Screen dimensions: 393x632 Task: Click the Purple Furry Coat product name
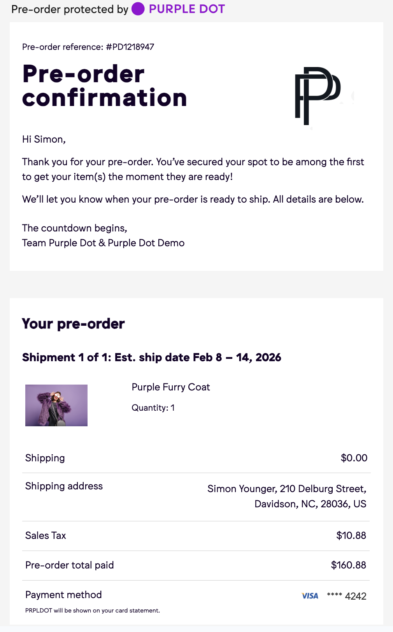[171, 387]
